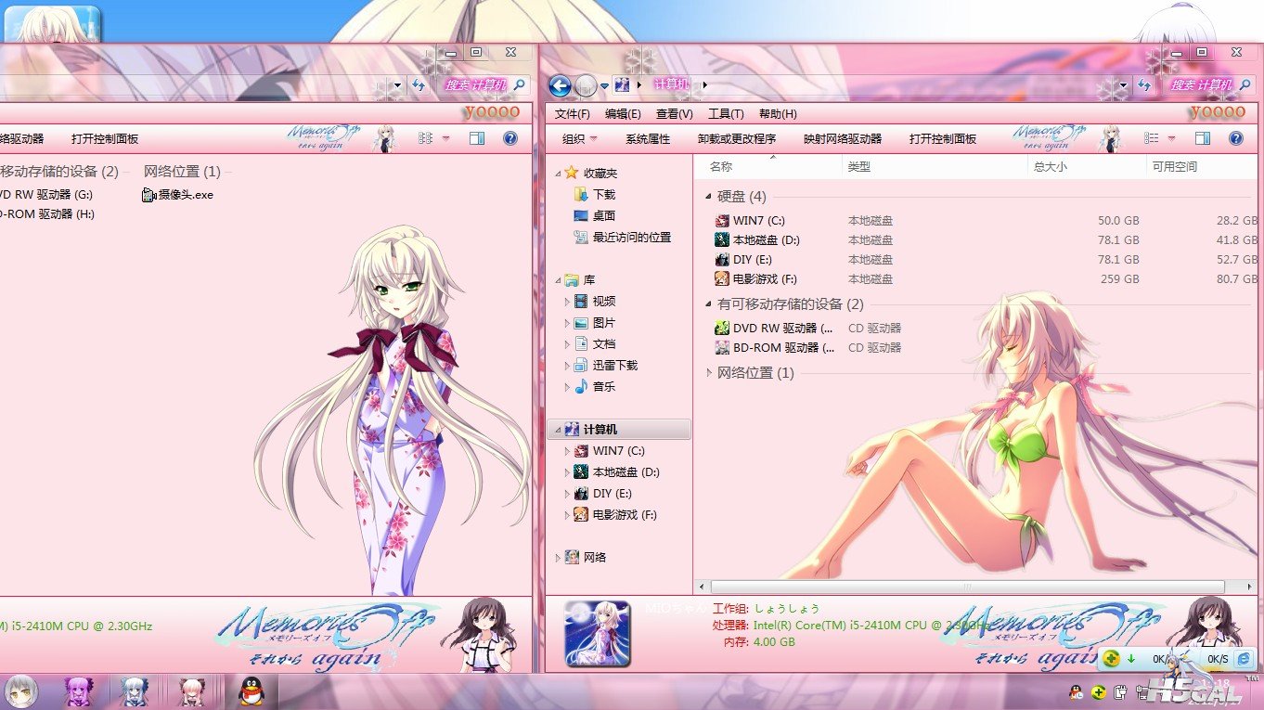Click 卸载或更改程序 on the toolbar
The width and height of the screenshot is (1264, 710).
737,139
